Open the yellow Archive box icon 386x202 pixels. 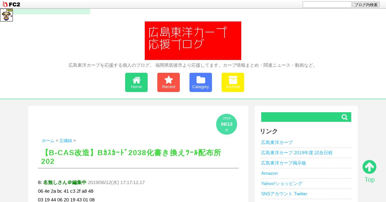click(x=233, y=82)
